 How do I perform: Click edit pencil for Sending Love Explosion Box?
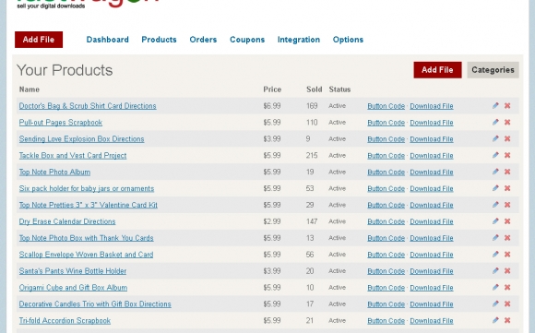tap(495, 139)
